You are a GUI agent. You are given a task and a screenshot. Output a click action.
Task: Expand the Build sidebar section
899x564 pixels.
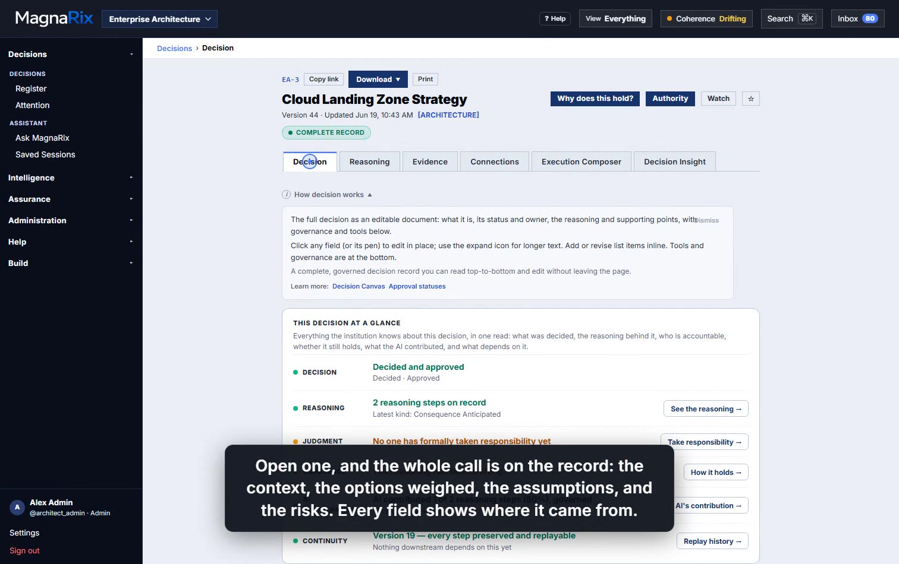[71, 263]
